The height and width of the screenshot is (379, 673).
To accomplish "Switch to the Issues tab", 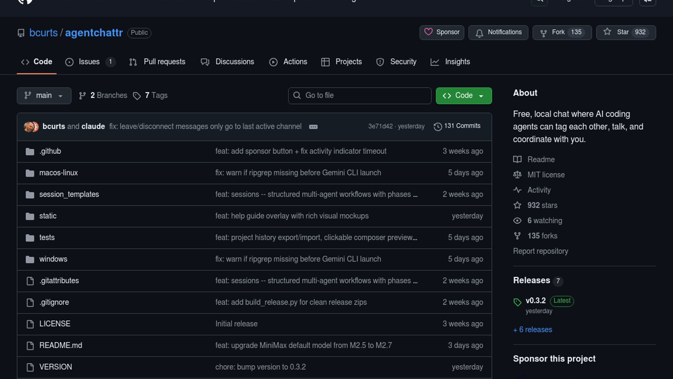I will (x=89, y=62).
